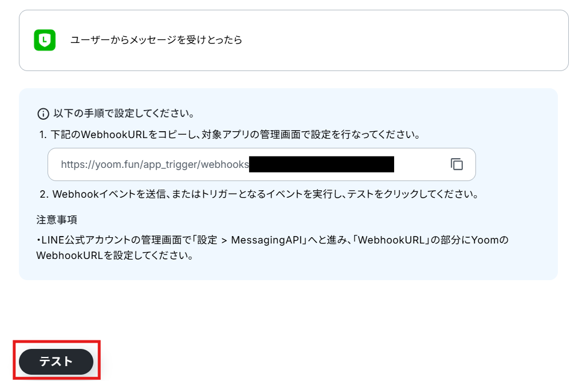Copy the webhook URL with the copy icon
Image resolution: width=586 pixels, height=381 pixels.
[457, 164]
